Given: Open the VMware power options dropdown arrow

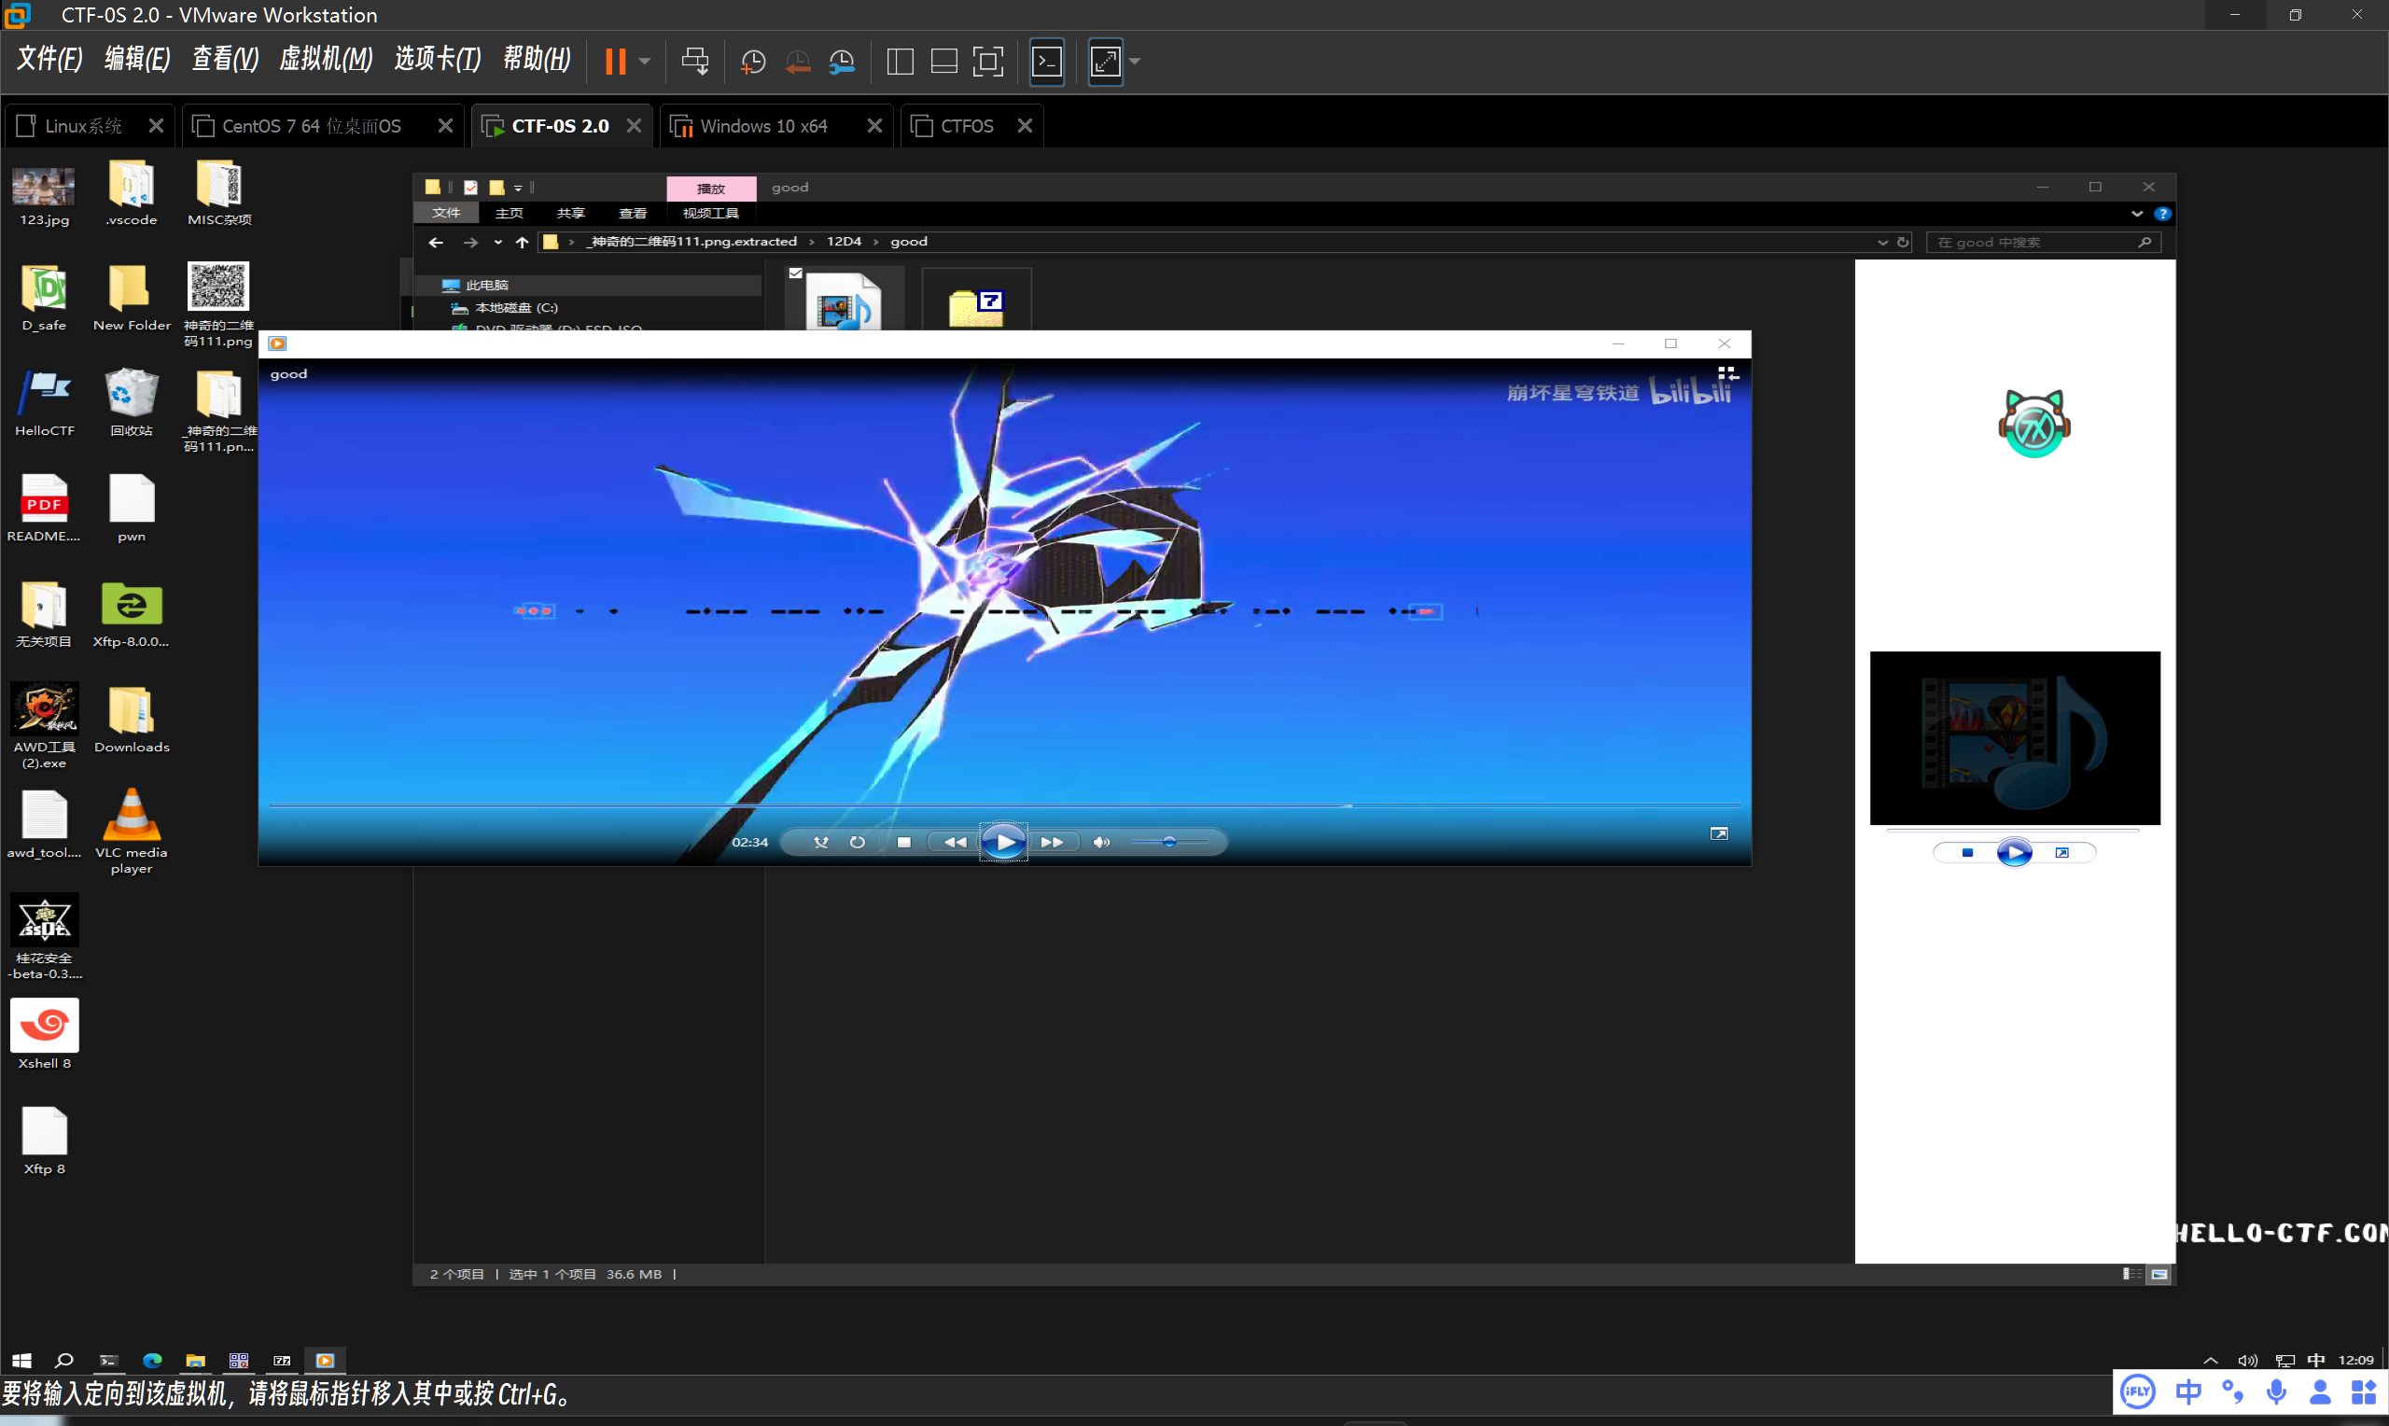Looking at the screenshot, I should (x=645, y=61).
